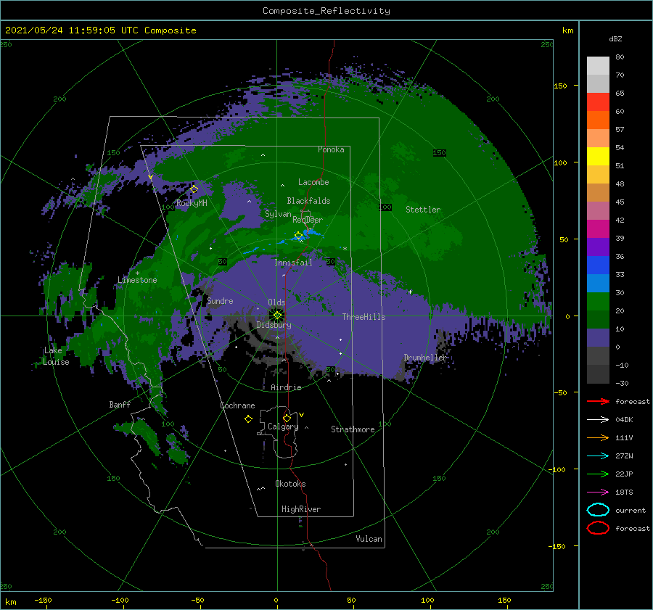This screenshot has width=653, height=610.
Task: Click the red forecast arrow in legend
Action: [x=598, y=401]
